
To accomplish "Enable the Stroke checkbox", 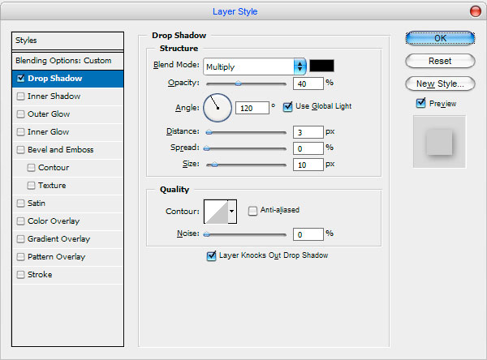I will 20,275.
